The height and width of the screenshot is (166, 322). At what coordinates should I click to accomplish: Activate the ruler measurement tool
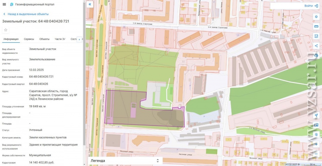tap(316, 26)
